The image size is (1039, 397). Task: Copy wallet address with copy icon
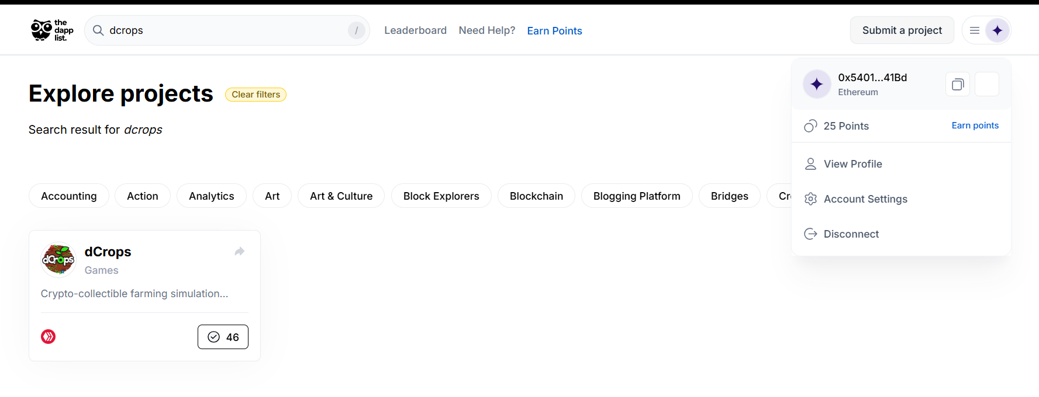pyautogui.click(x=958, y=85)
